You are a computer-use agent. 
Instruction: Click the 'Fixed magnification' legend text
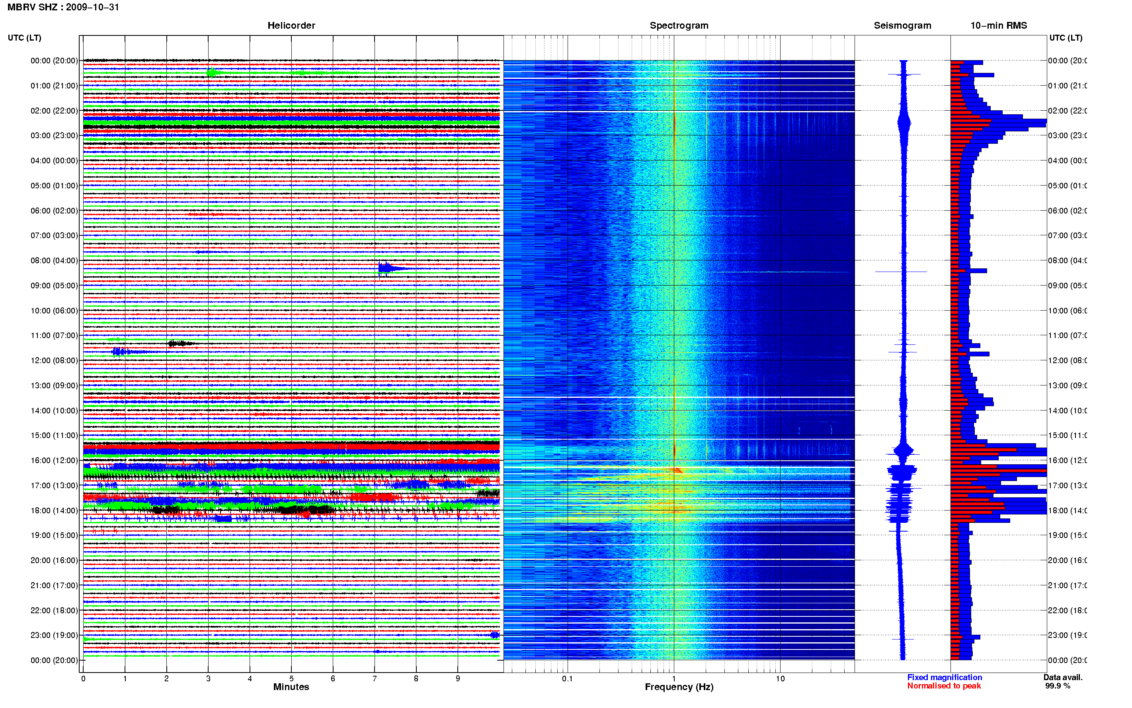pyautogui.click(x=945, y=677)
